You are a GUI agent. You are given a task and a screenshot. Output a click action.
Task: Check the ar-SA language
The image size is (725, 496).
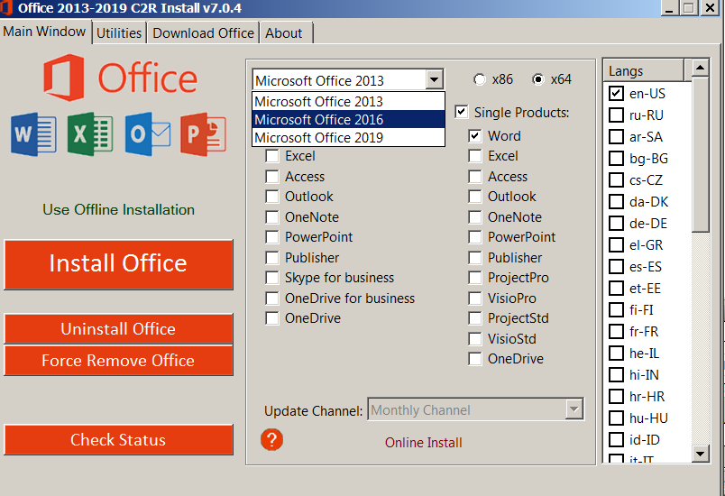tap(616, 137)
